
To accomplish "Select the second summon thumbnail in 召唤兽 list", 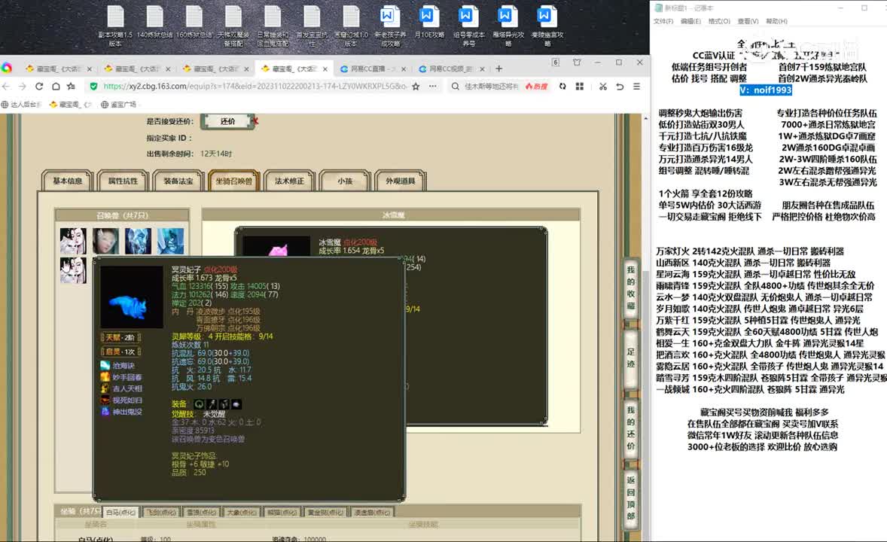I will tap(105, 241).
